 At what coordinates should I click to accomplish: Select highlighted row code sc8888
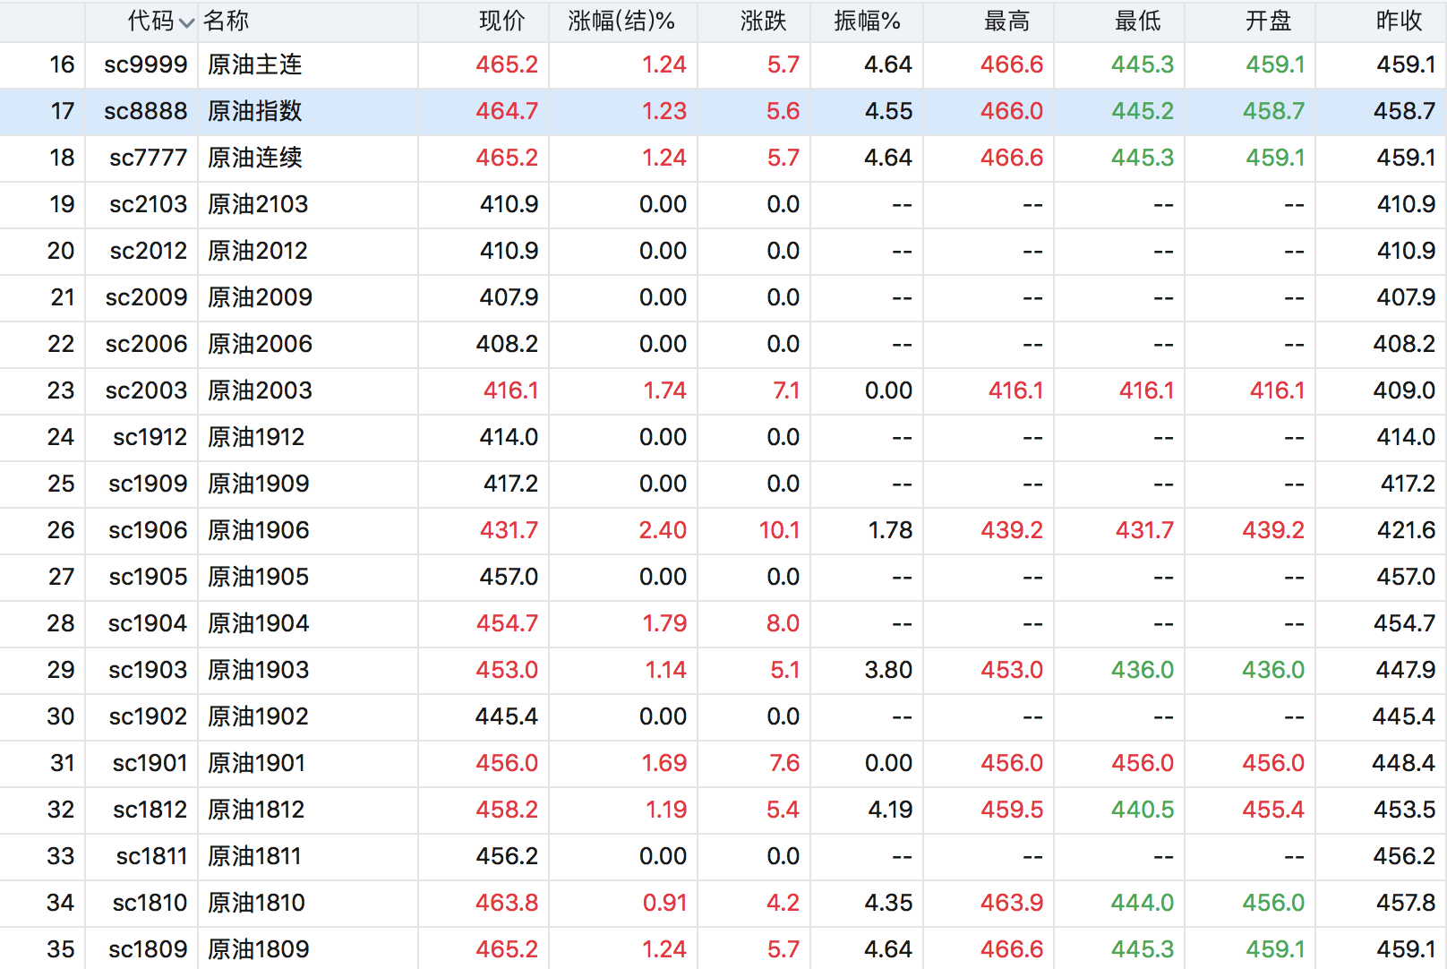point(145,111)
